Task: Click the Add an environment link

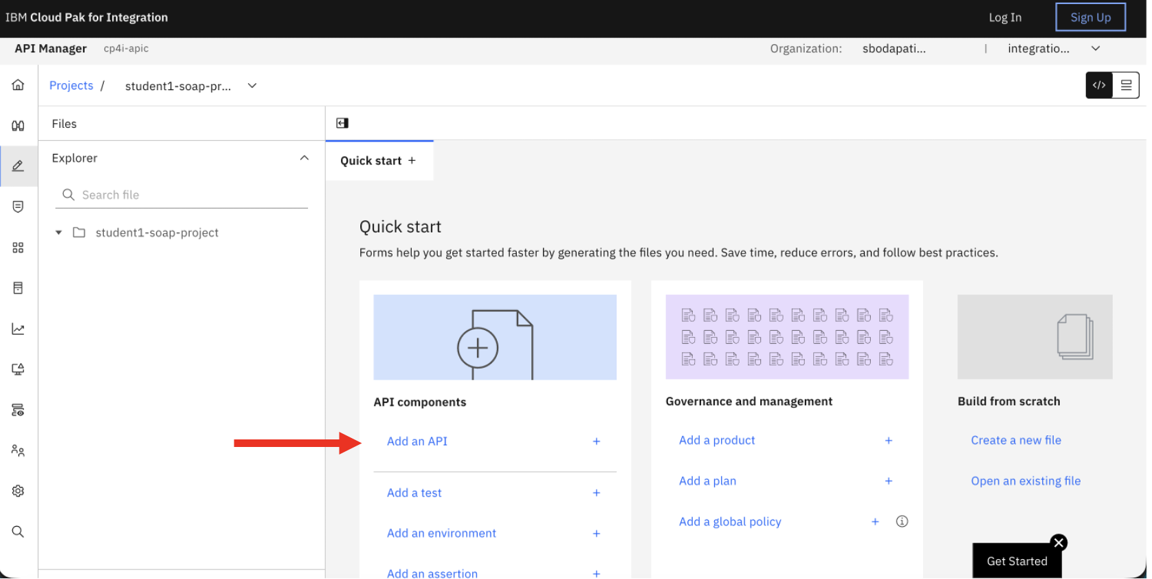Action: (x=441, y=534)
